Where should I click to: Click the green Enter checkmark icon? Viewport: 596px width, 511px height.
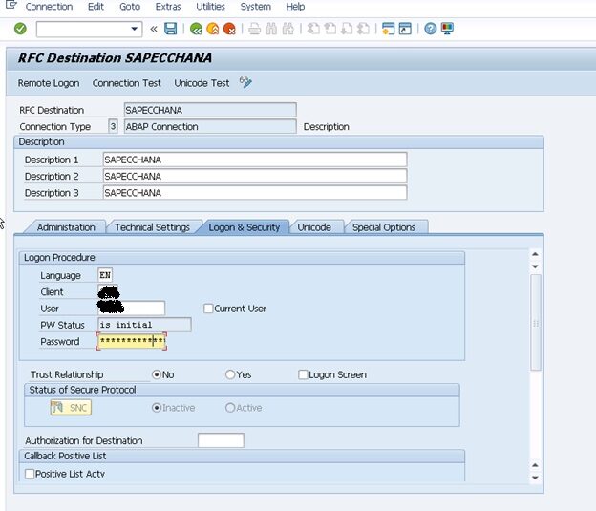coord(20,29)
